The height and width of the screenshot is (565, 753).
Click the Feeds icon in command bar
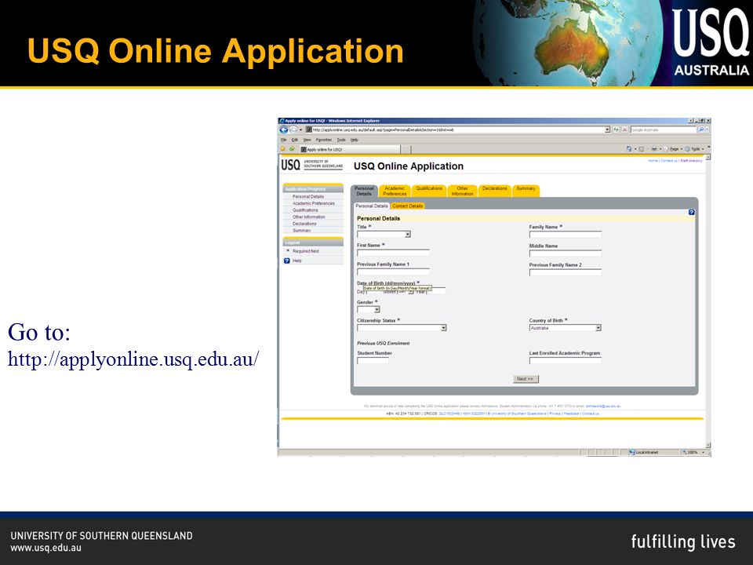[x=641, y=149]
